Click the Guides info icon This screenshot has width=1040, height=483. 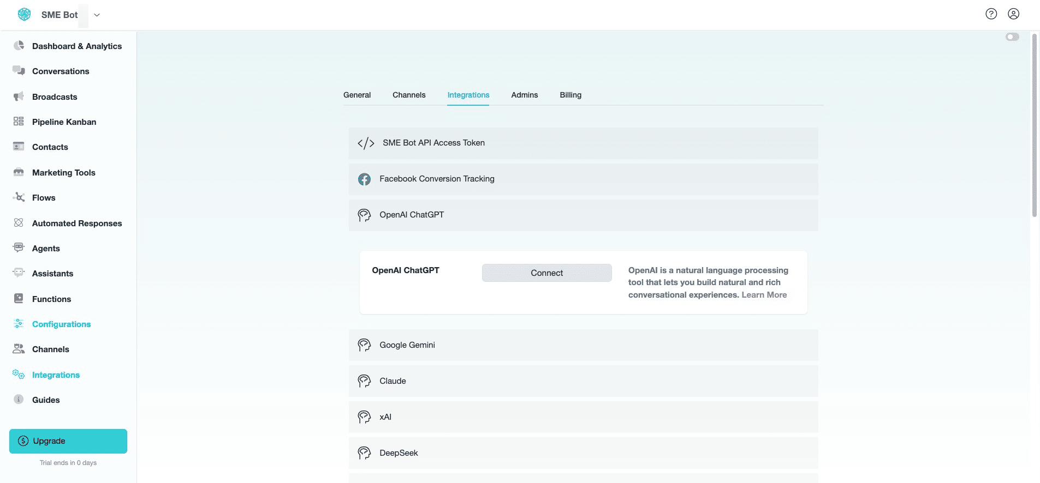click(x=19, y=400)
